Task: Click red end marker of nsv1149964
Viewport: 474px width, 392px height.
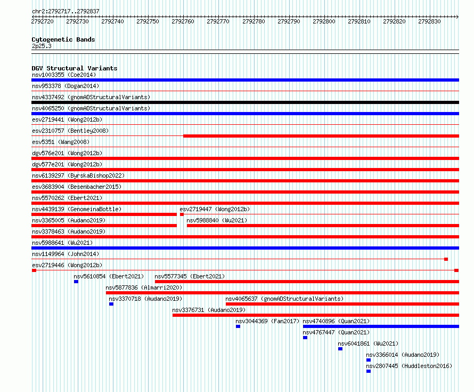Action: [446, 259]
